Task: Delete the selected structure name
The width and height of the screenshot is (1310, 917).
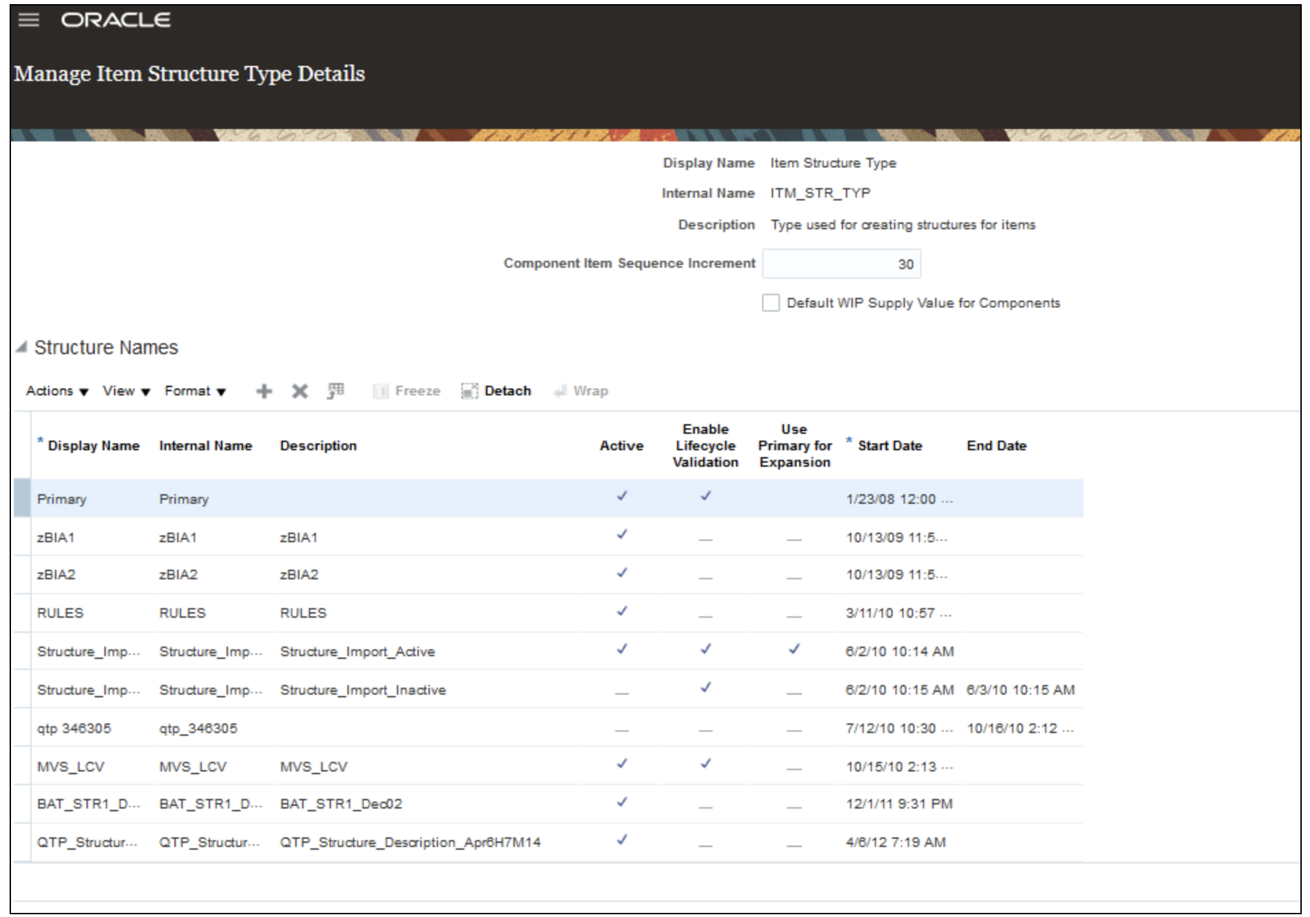Action: tap(298, 391)
